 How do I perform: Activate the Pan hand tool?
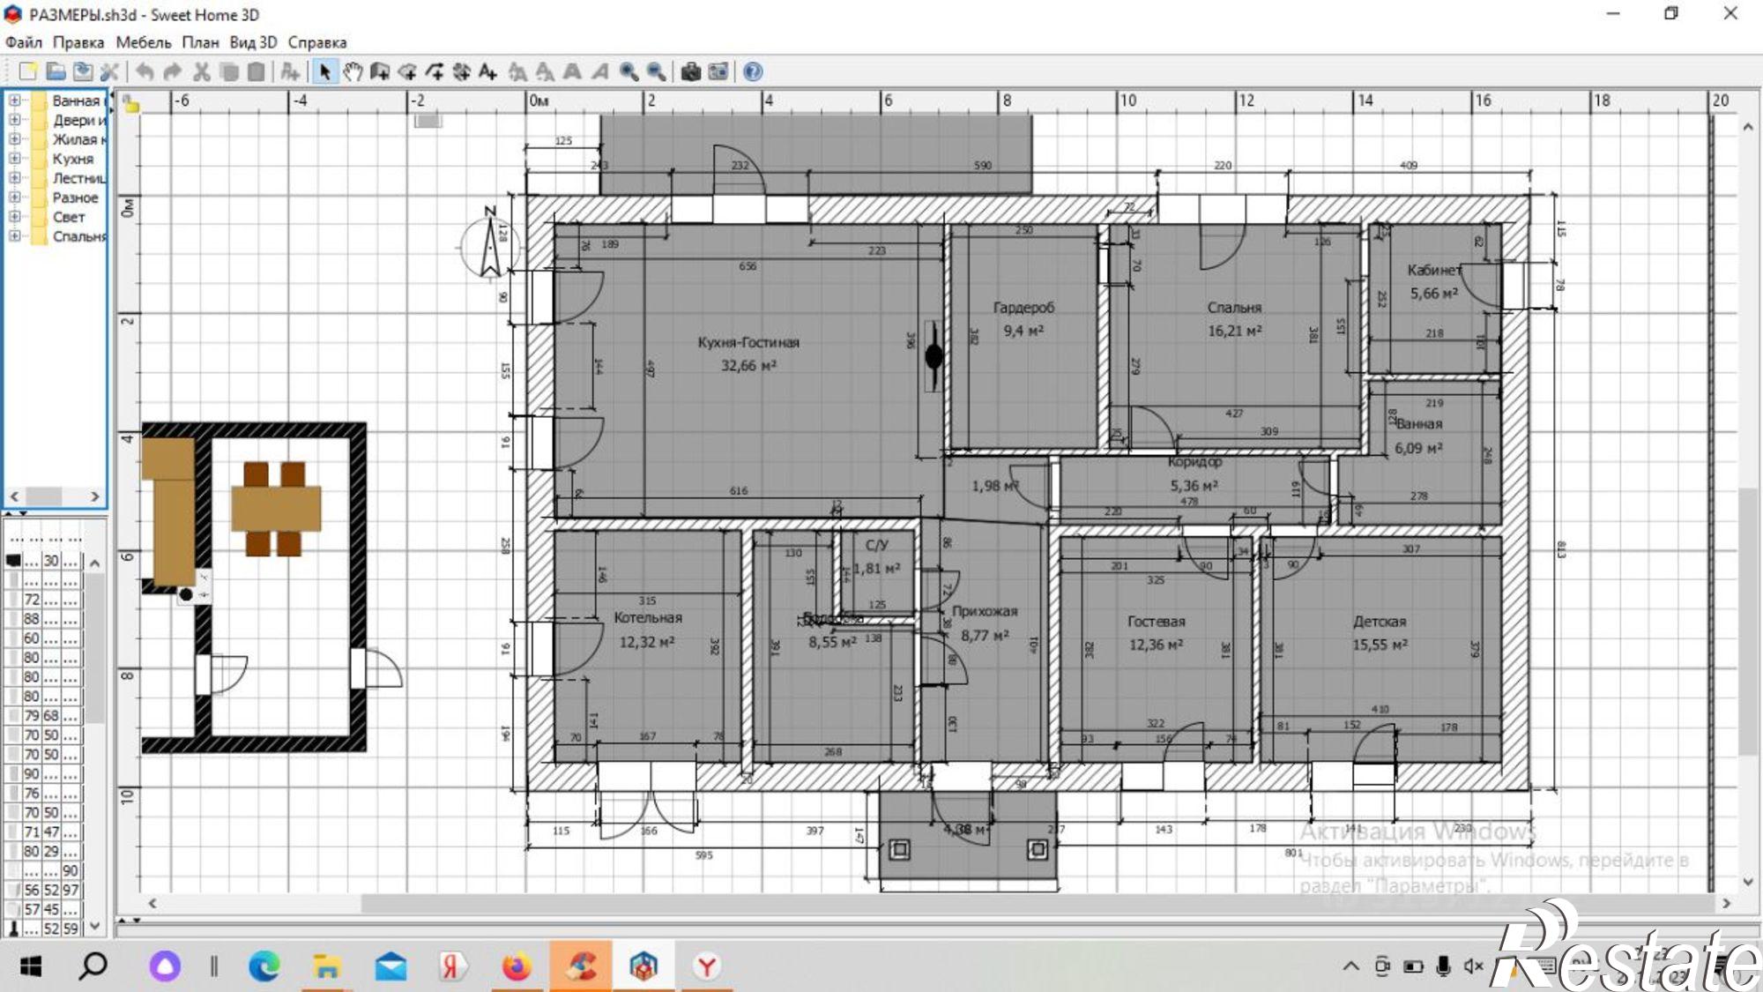tap(353, 71)
